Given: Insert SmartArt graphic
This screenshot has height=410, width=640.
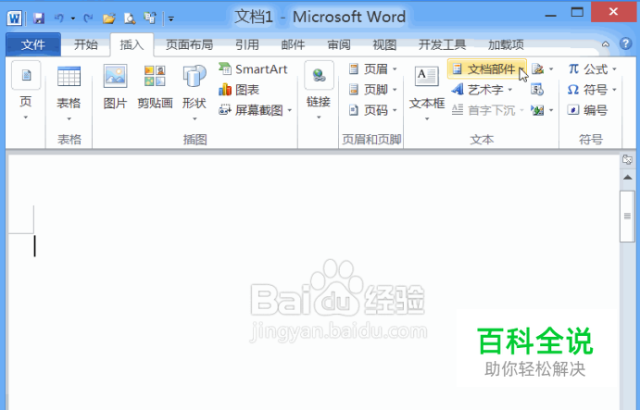Looking at the screenshot, I should (254, 68).
